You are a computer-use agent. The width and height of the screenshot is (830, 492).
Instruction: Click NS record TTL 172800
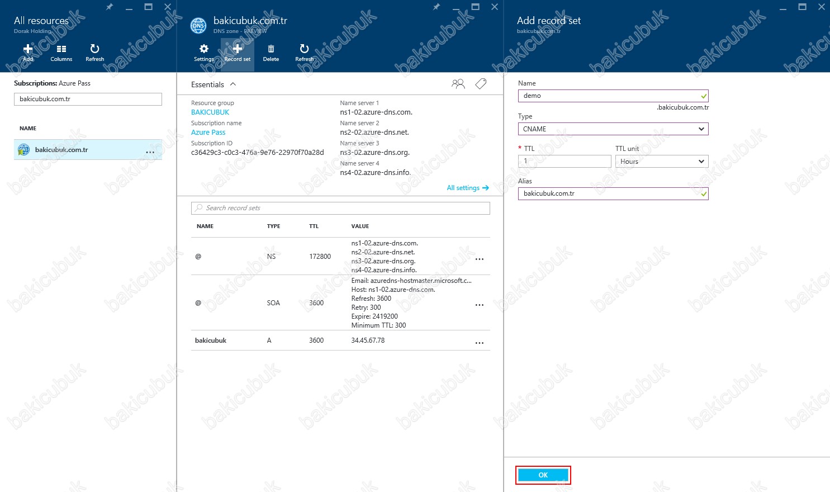[x=320, y=257]
